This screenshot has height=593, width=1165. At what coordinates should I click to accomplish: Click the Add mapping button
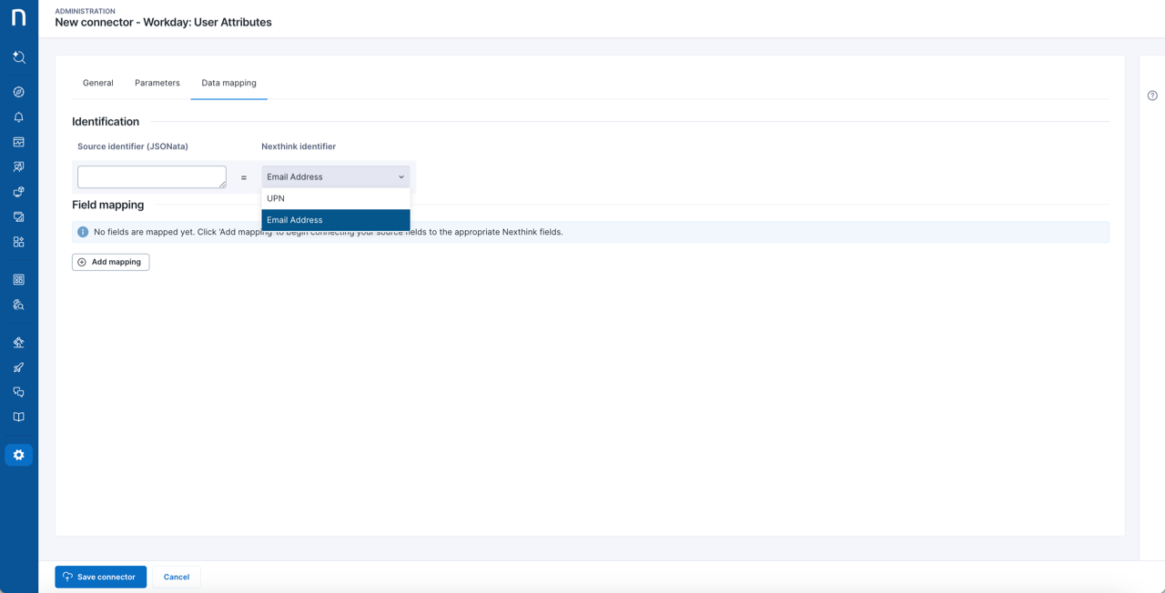tap(110, 262)
